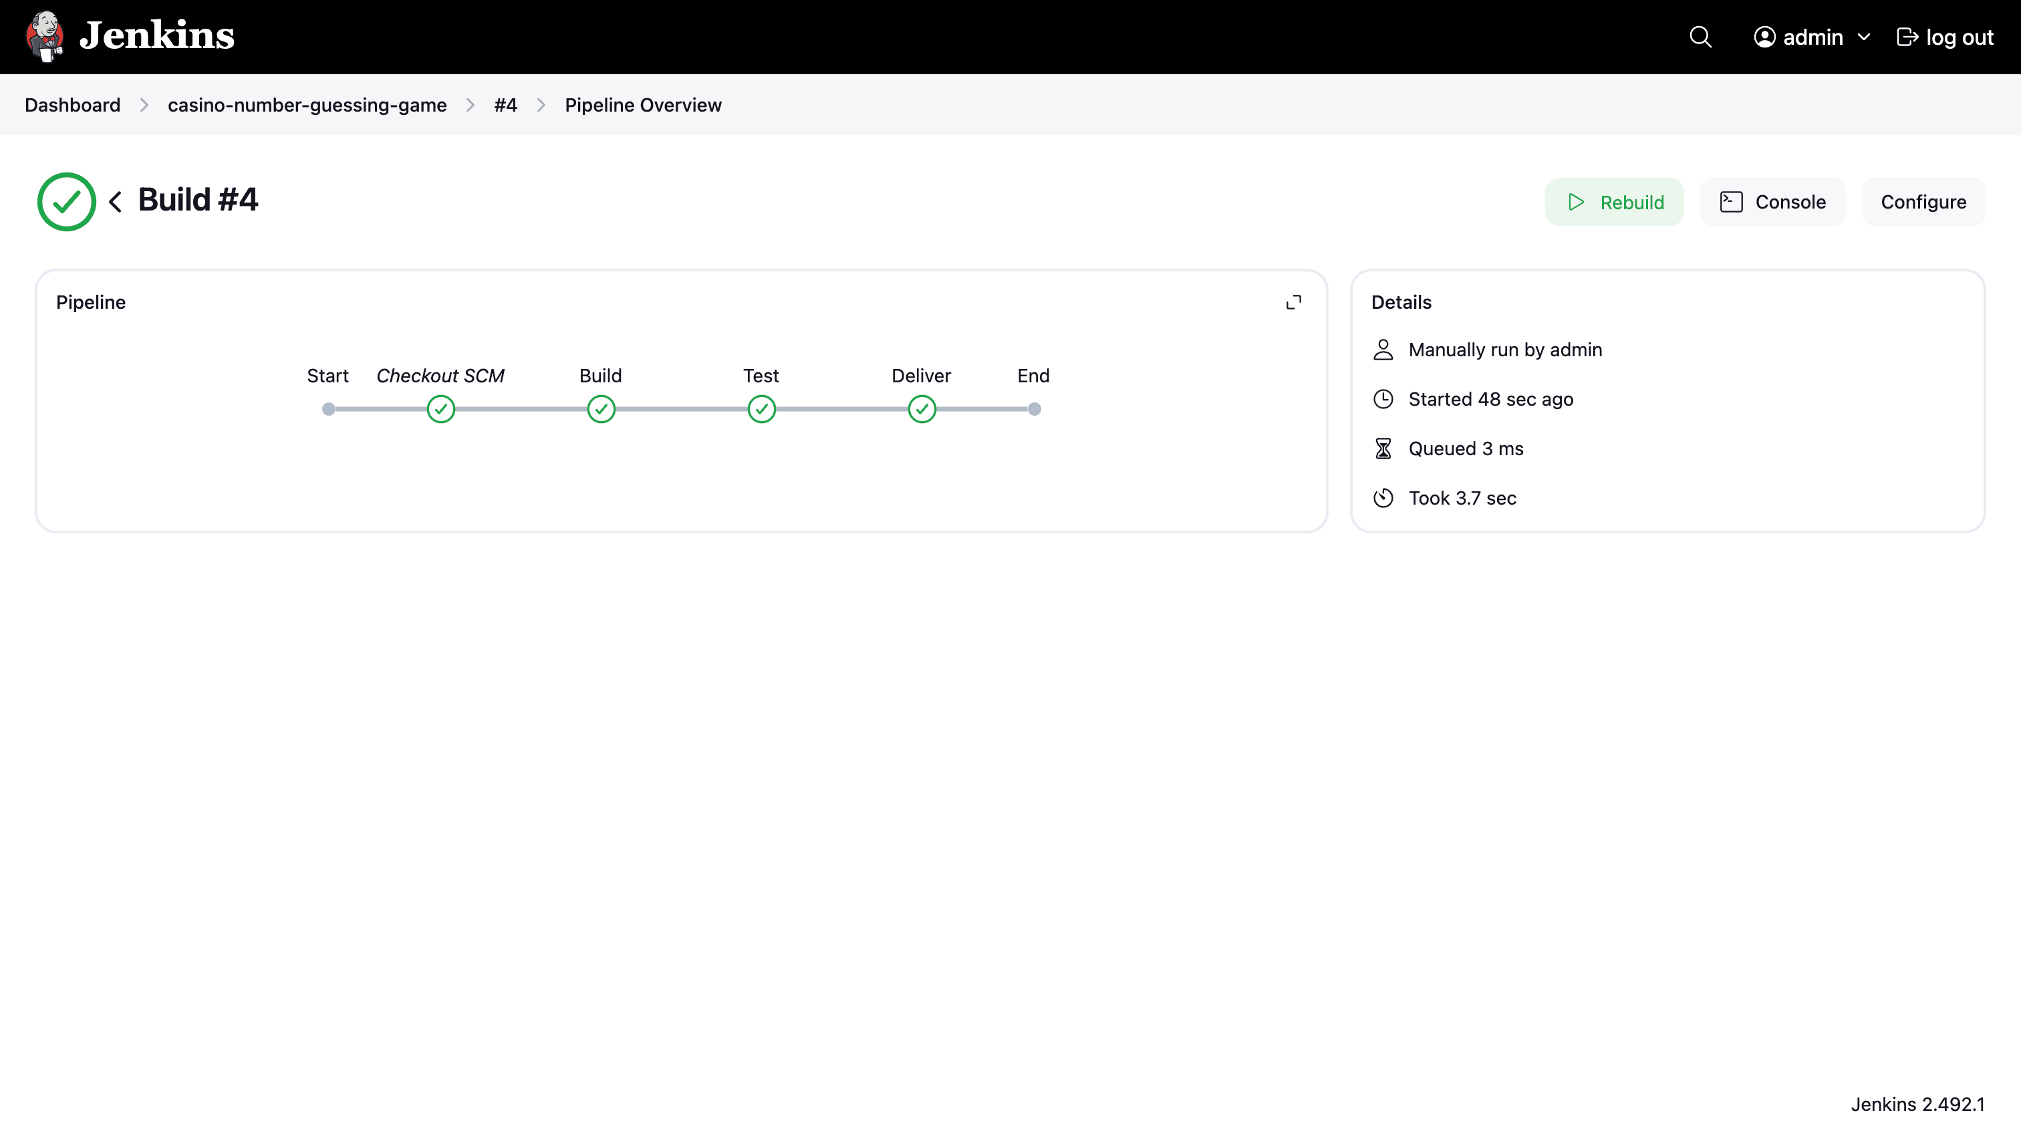Click the Rebuild button

click(x=1614, y=201)
